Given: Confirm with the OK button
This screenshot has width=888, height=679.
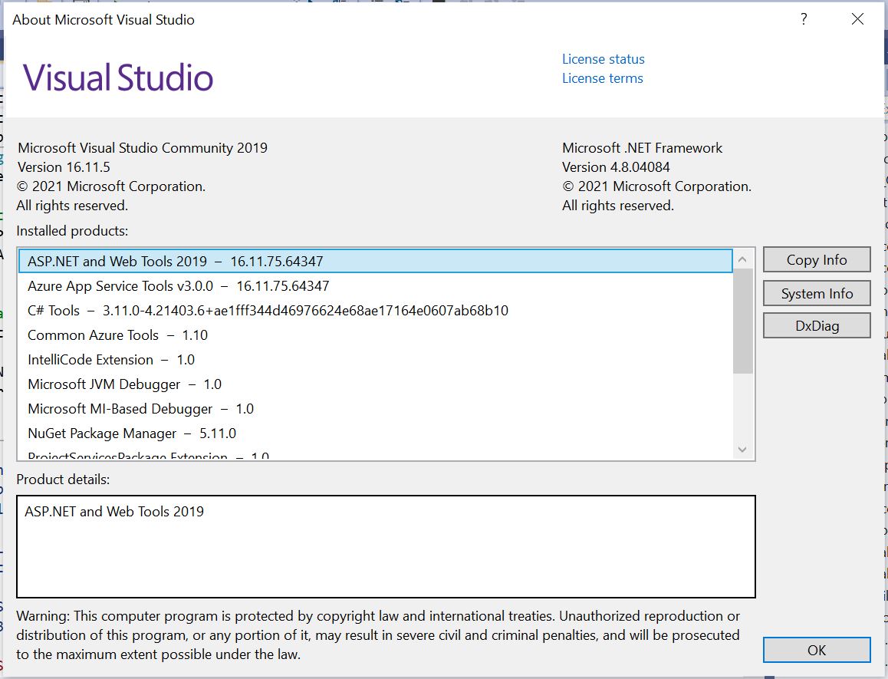Looking at the screenshot, I should pyautogui.click(x=816, y=649).
